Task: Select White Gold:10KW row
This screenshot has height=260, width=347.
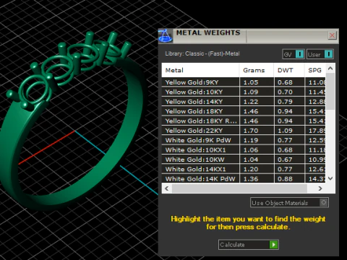Action: [x=244, y=160]
